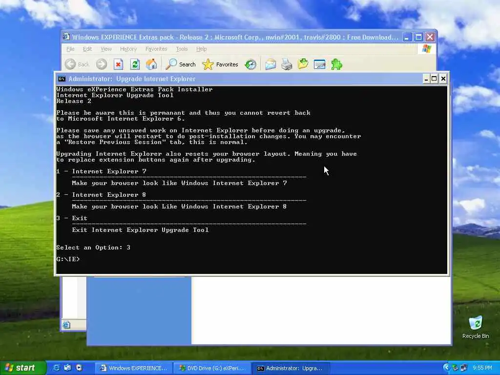The width and height of the screenshot is (500, 375).
Task: Stop page loading with the red X icon
Action: click(x=118, y=64)
